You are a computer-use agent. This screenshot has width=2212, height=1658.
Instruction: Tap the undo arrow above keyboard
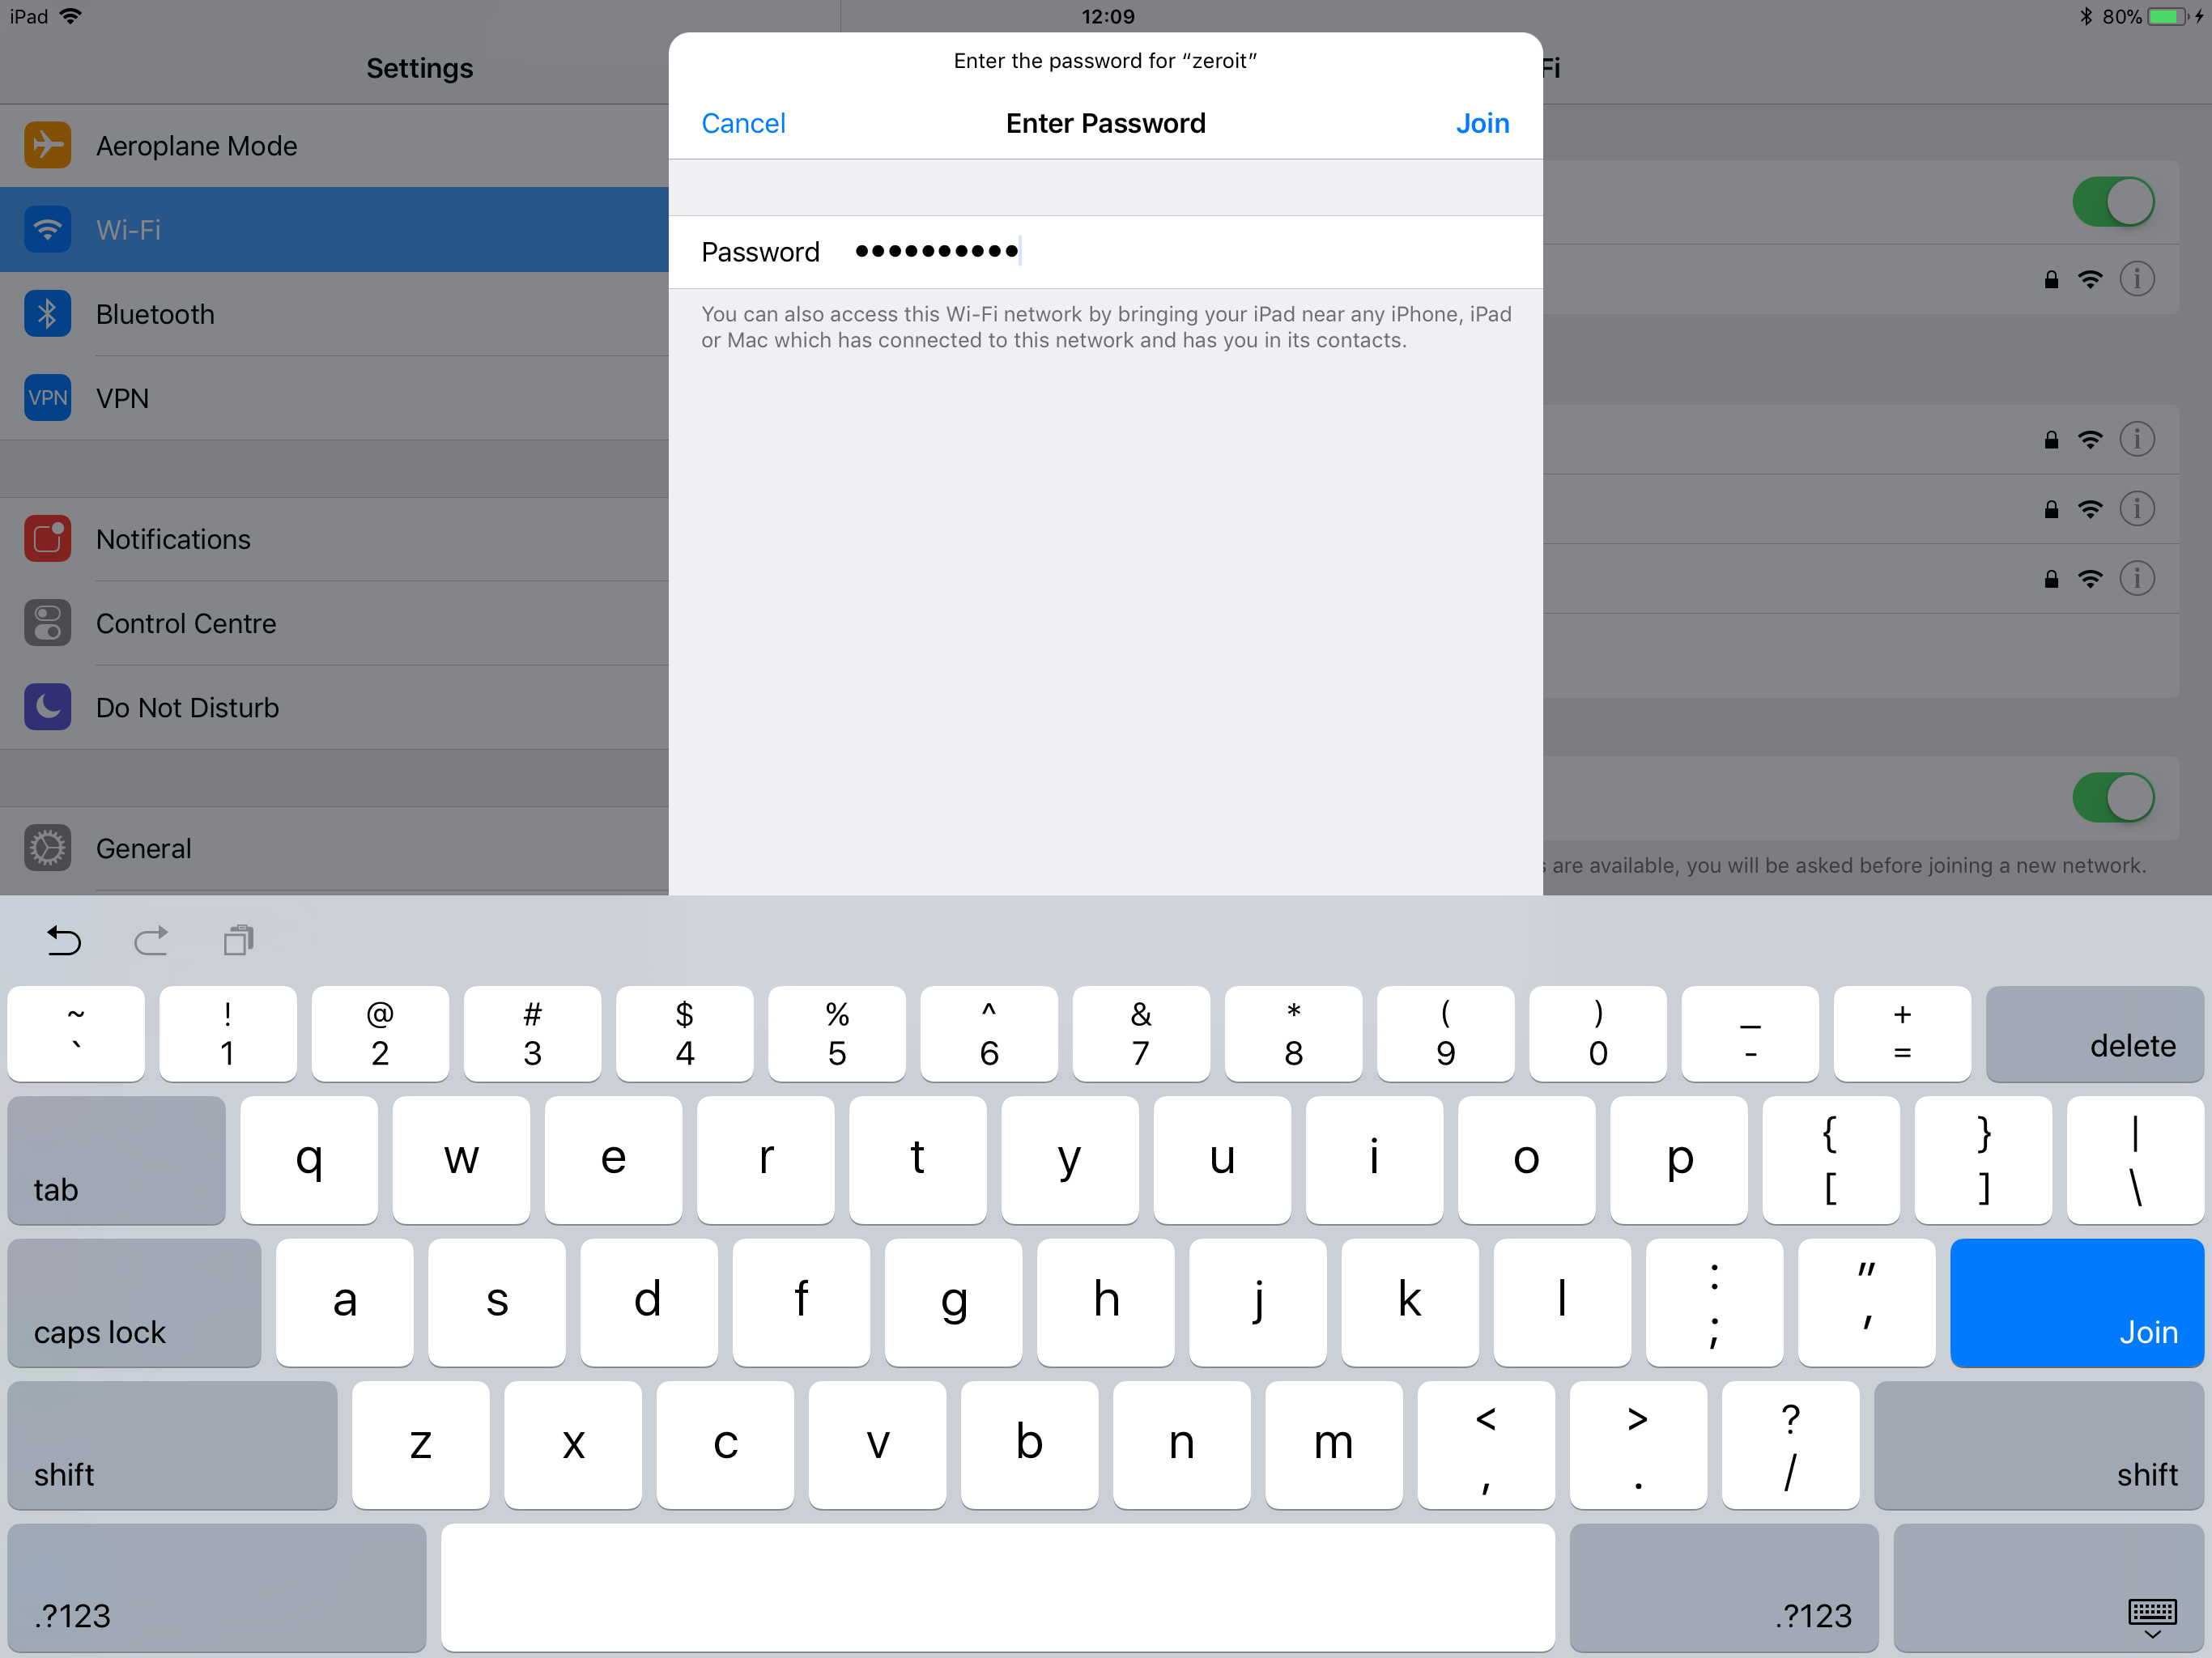[x=63, y=940]
